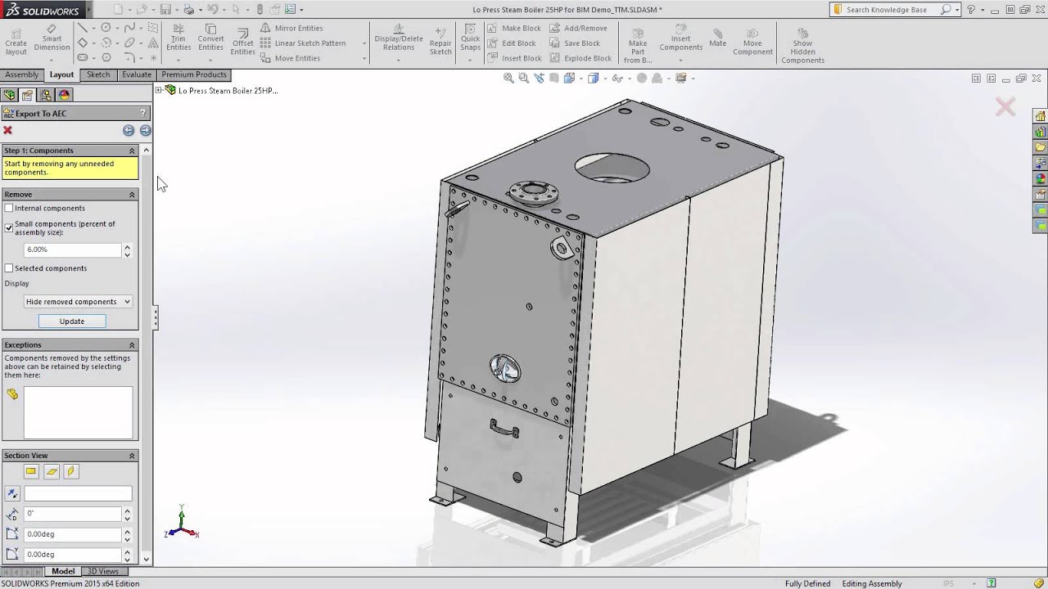Select the tilted section plane icon
Image resolution: width=1048 pixels, height=589 pixels.
click(52, 471)
